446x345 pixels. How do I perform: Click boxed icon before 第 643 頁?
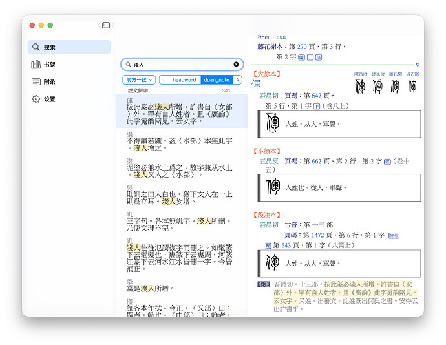(268, 246)
